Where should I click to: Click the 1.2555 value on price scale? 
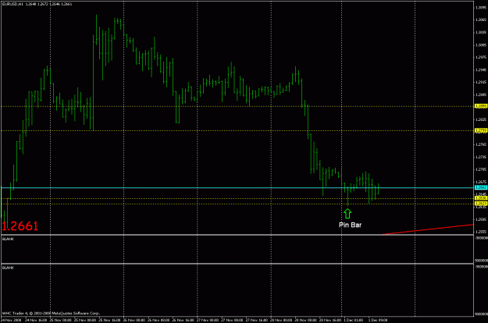[x=481, y=232]
